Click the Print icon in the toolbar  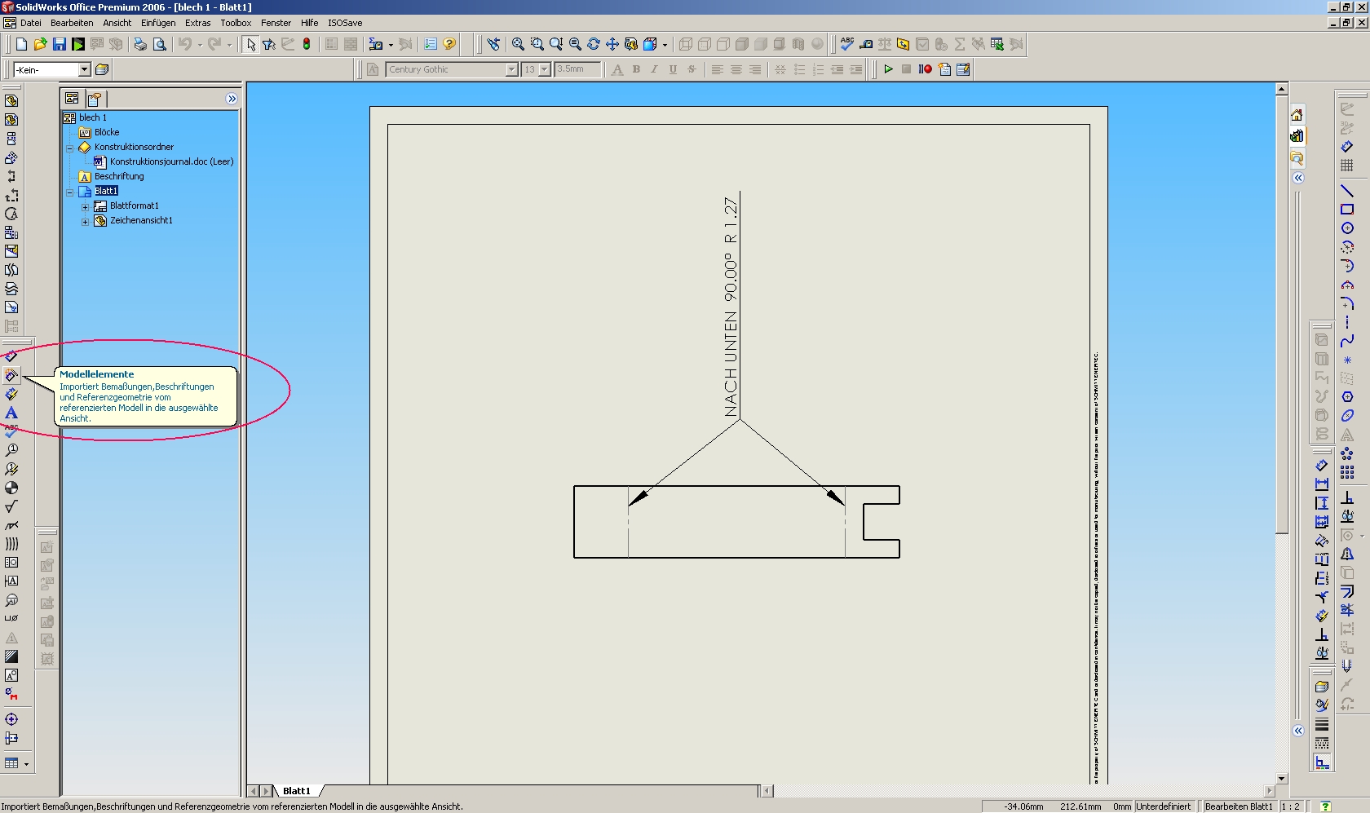click(x=140, y=44)
